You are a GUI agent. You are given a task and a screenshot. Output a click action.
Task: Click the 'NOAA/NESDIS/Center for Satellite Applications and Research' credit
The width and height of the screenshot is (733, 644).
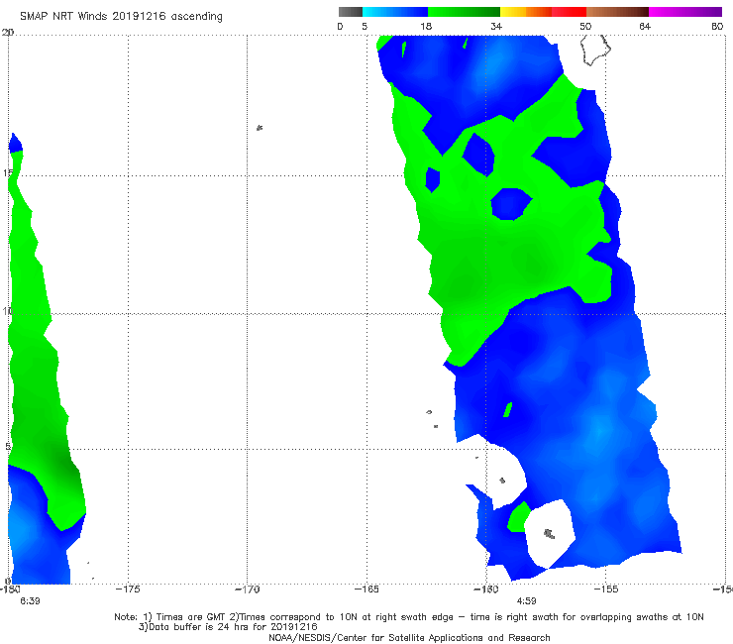pyautogui.click(x=409, y=637)
